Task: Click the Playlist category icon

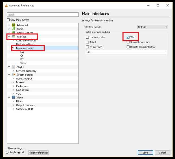Action: tap(14, 67)
